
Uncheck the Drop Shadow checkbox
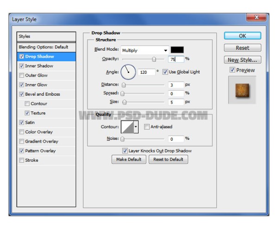(x=22, y=57)
